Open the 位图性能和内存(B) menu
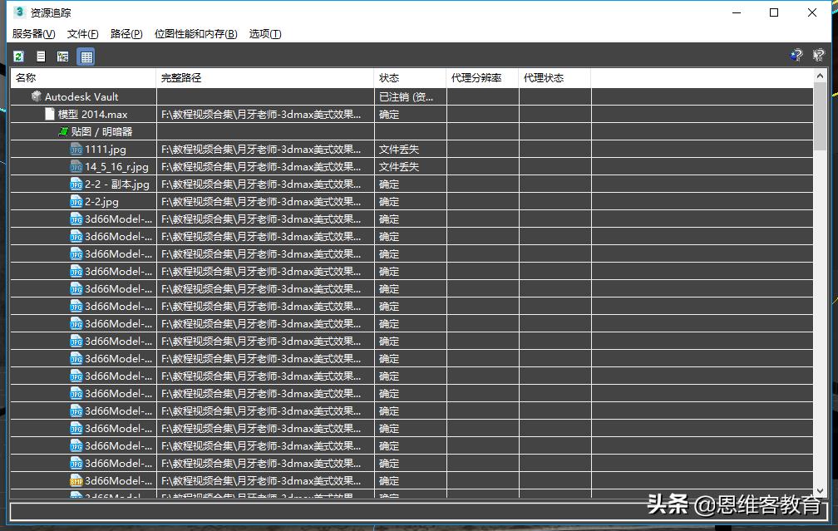The image size is (838, 531). point(195,33)
